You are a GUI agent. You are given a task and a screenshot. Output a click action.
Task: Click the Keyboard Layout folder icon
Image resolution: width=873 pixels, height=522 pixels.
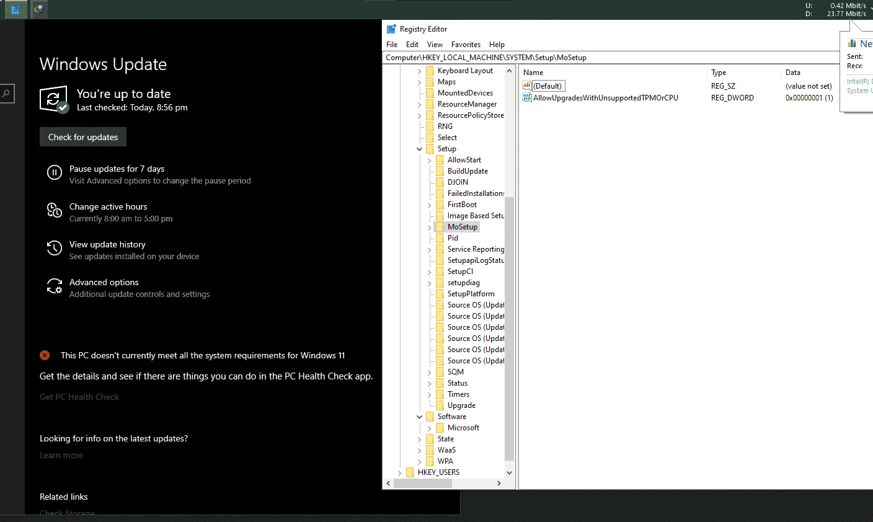[430, 71]
